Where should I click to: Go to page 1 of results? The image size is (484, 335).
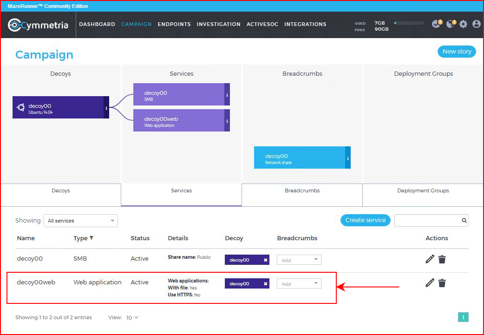tap(463, 317)
